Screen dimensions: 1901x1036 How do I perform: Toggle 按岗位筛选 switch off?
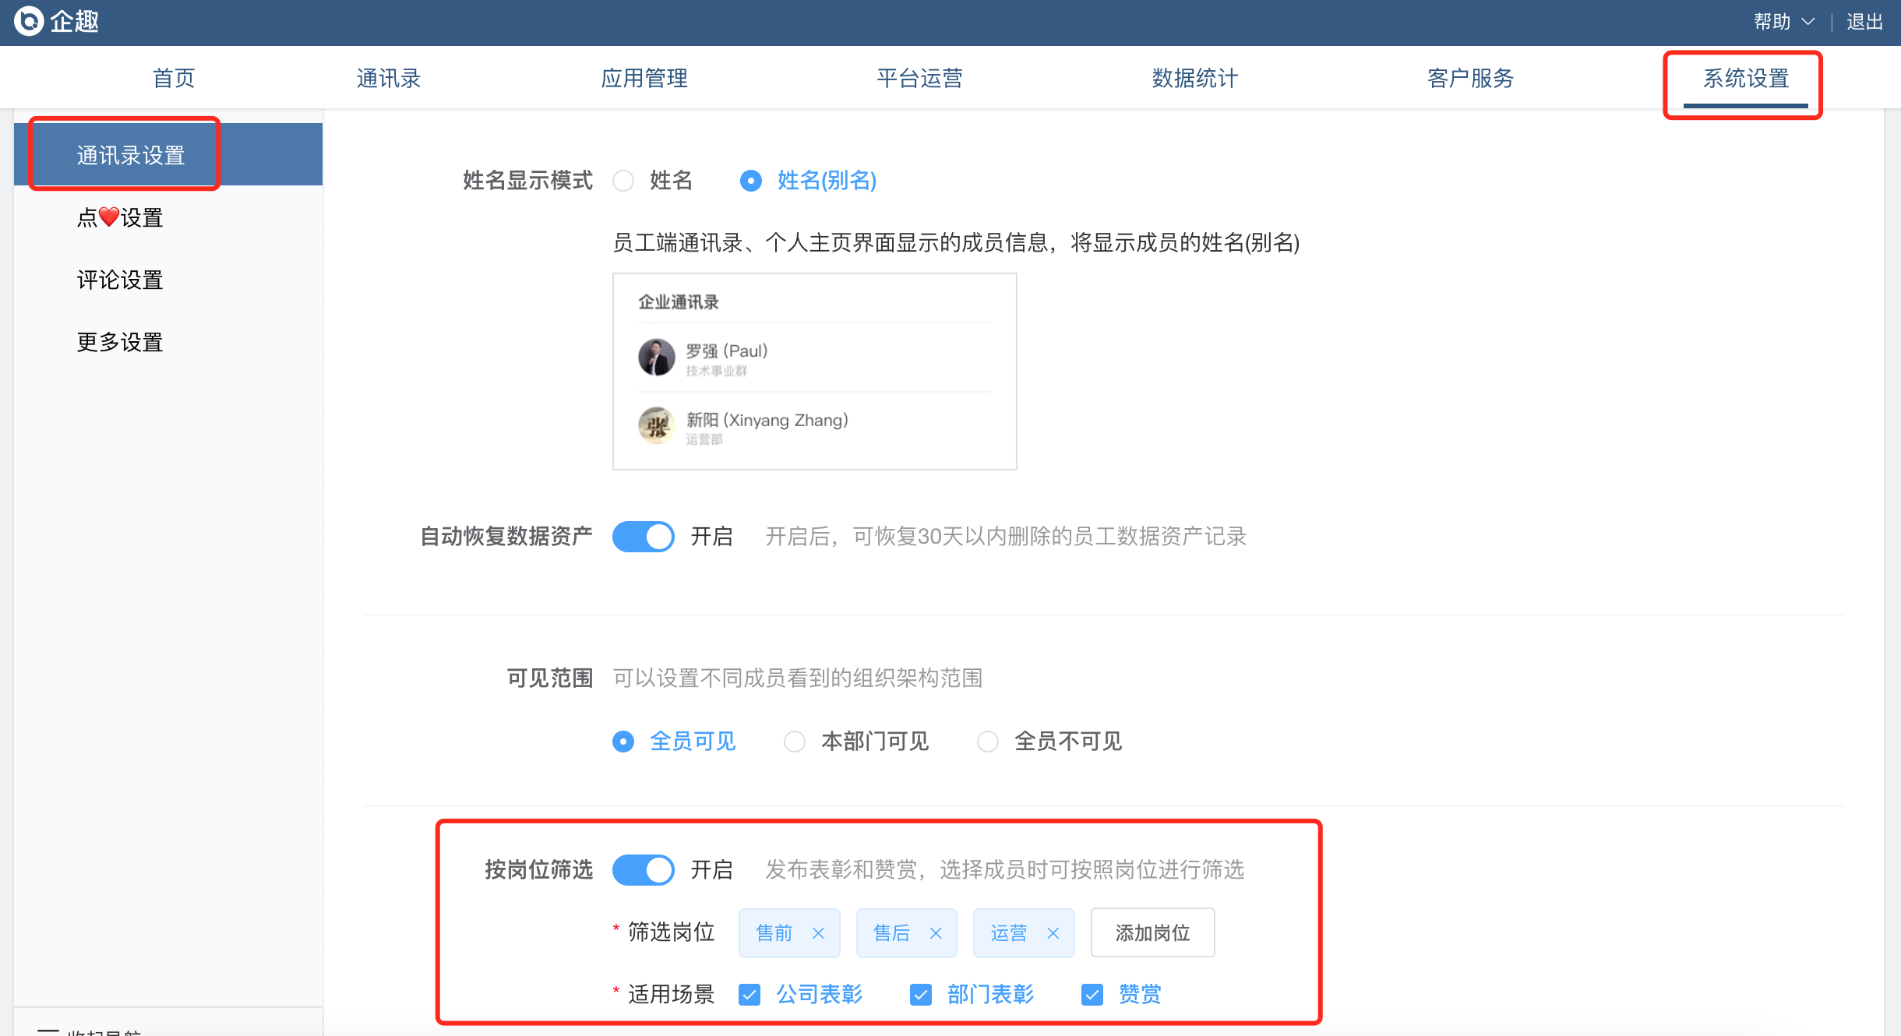643,870
